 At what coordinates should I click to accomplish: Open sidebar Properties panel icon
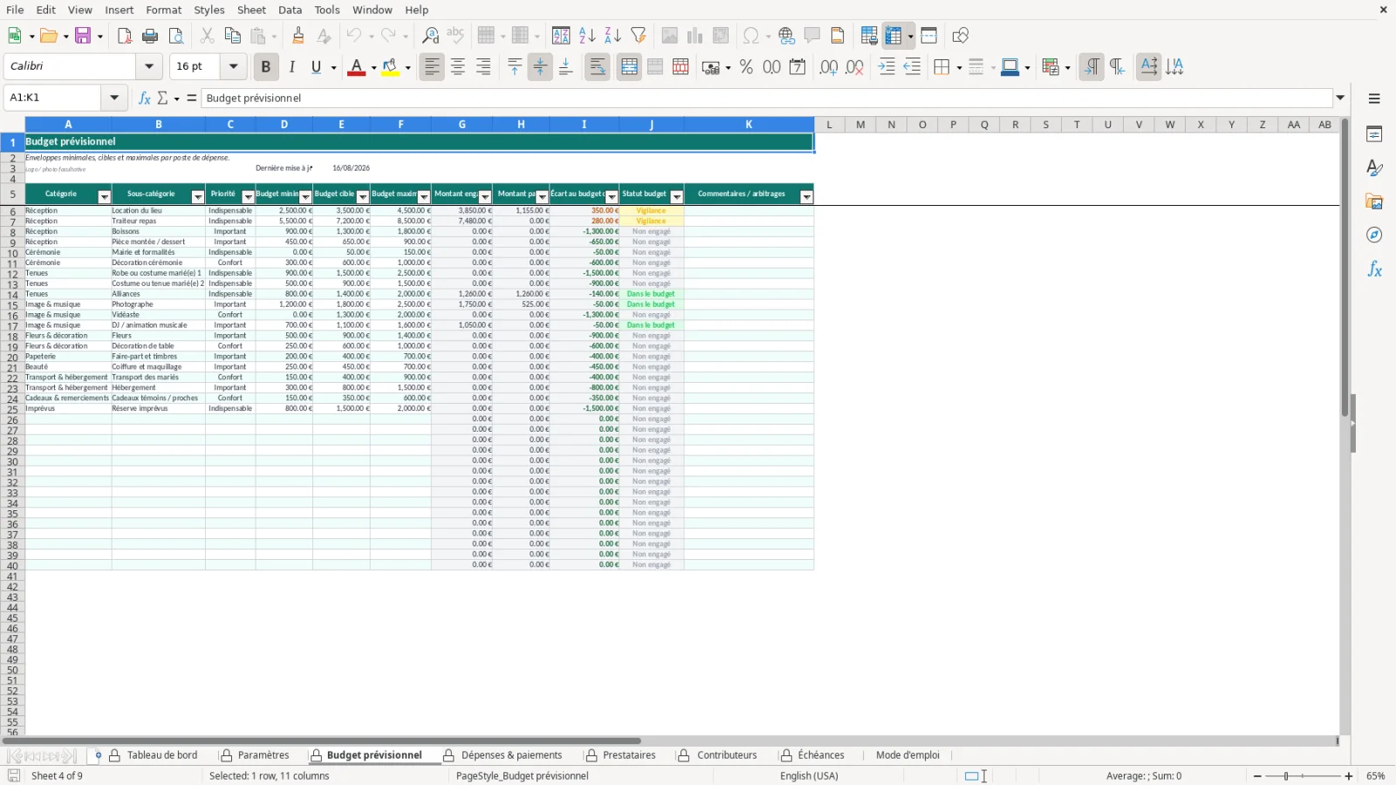[1374, 134]
